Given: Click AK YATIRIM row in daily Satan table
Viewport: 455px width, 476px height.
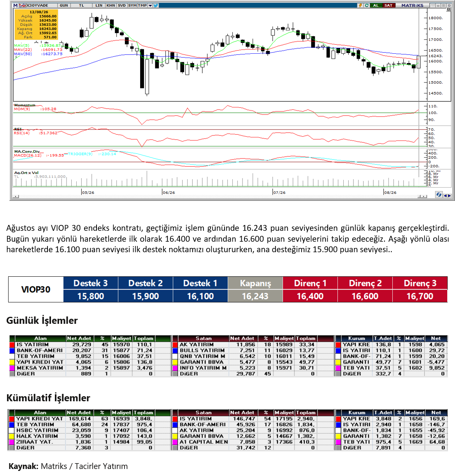Looking at the screenshot, I should coord(253,344).
